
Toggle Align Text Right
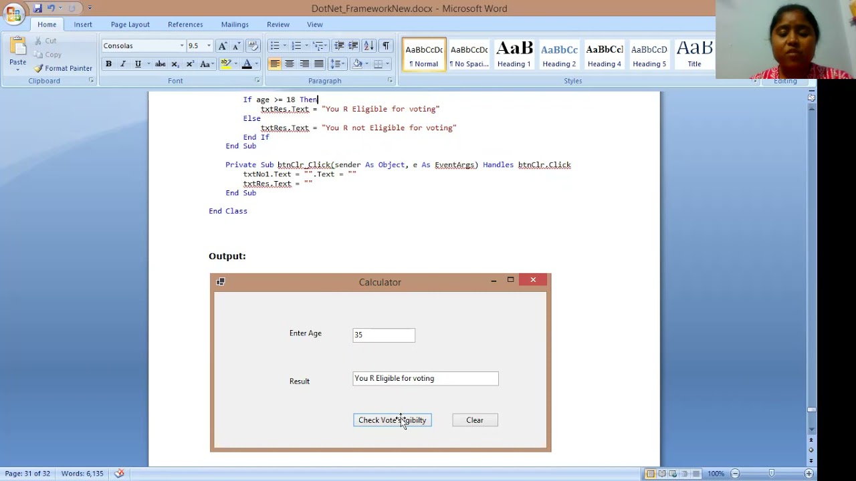(304, 64)
